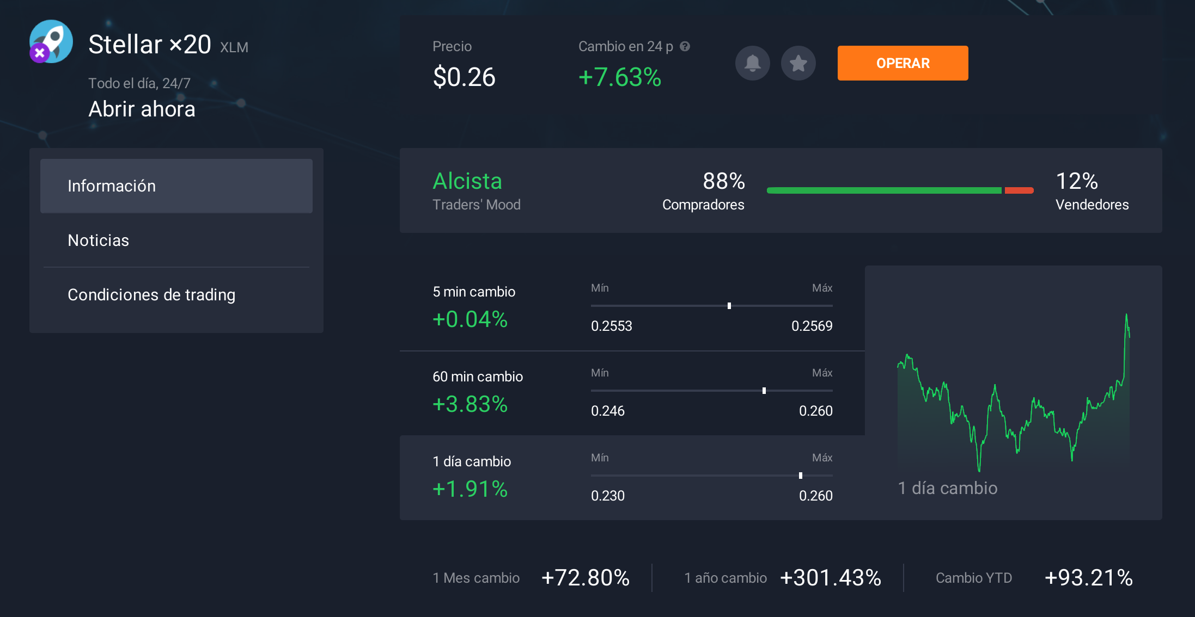Open the Noticias tab

tap(176, 240)
